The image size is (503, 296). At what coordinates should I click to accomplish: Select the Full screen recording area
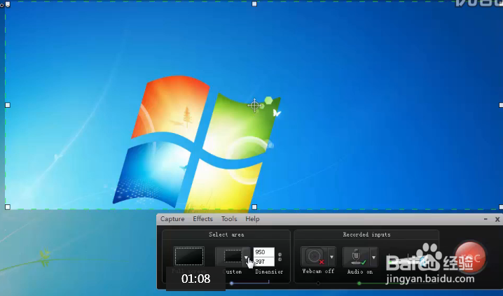189,256
